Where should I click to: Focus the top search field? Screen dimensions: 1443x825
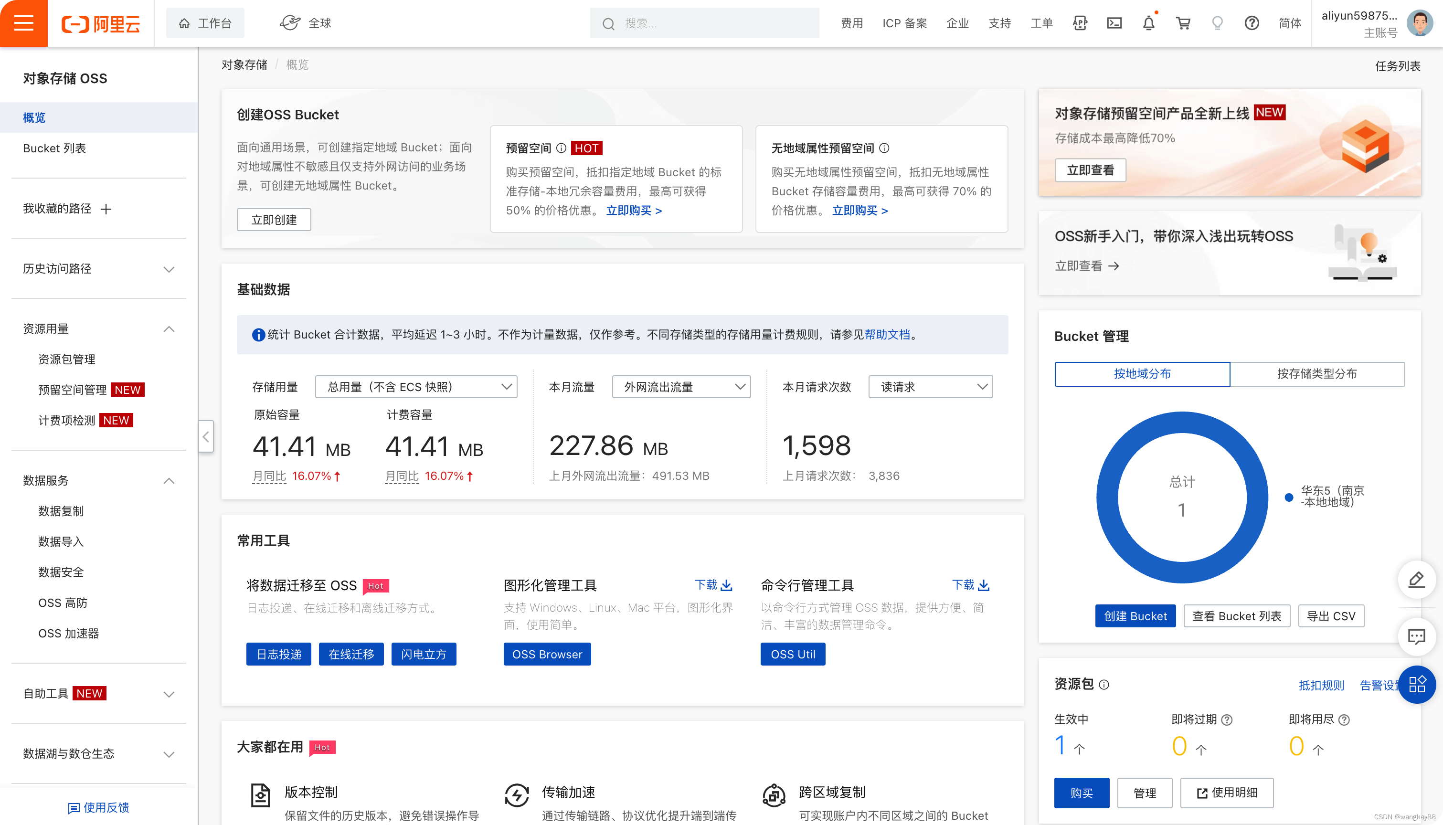coord(704,23)
